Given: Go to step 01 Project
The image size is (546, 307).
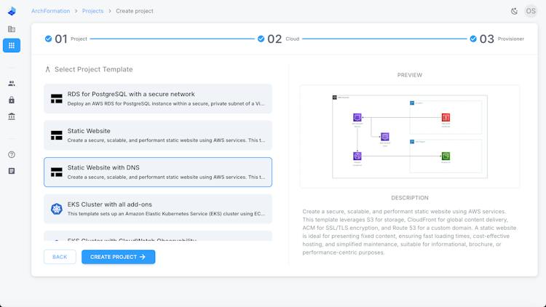Looking at the screenshot, I should point(66,39).
